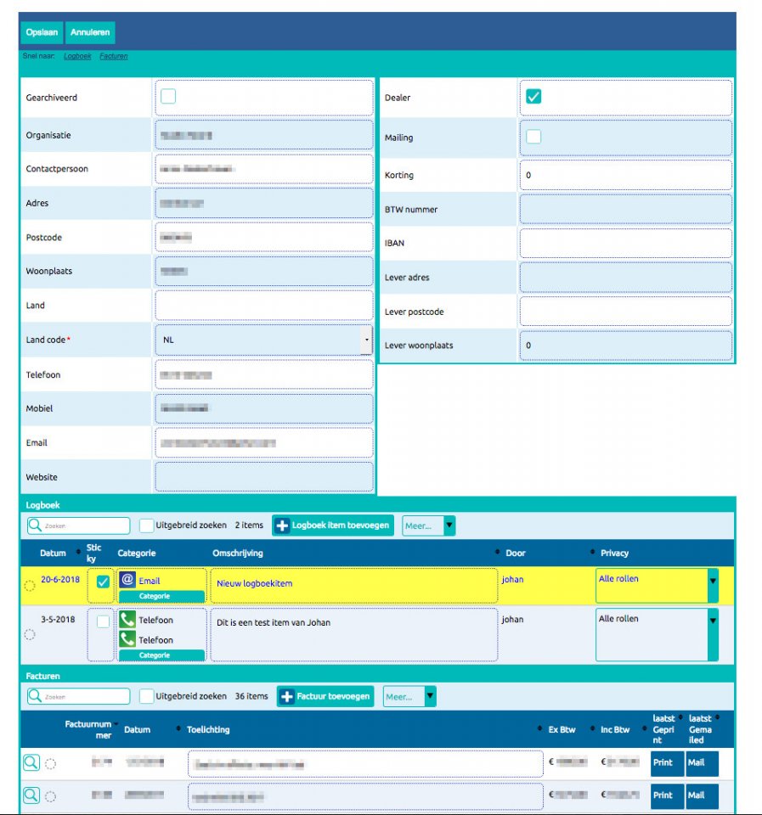Image resolution: width=762 pixels, height=815 pixels.
Task: Toggle the Gearchiveerd checkbox
Action: (168, 96)
